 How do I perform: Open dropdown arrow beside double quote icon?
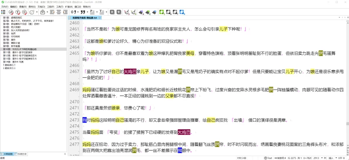click(88, 12)
